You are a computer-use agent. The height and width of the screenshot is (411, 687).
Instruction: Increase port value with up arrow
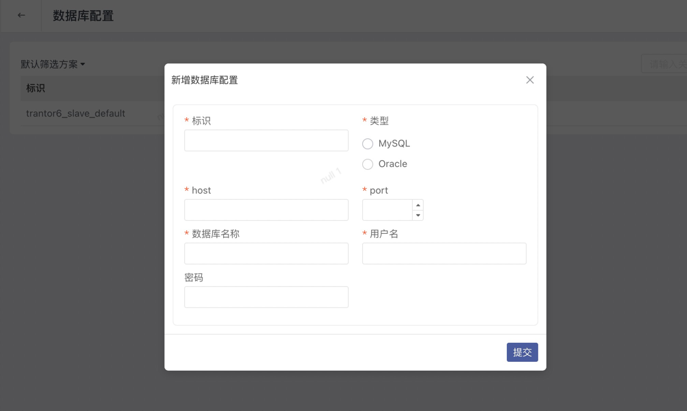pos(418,205)
